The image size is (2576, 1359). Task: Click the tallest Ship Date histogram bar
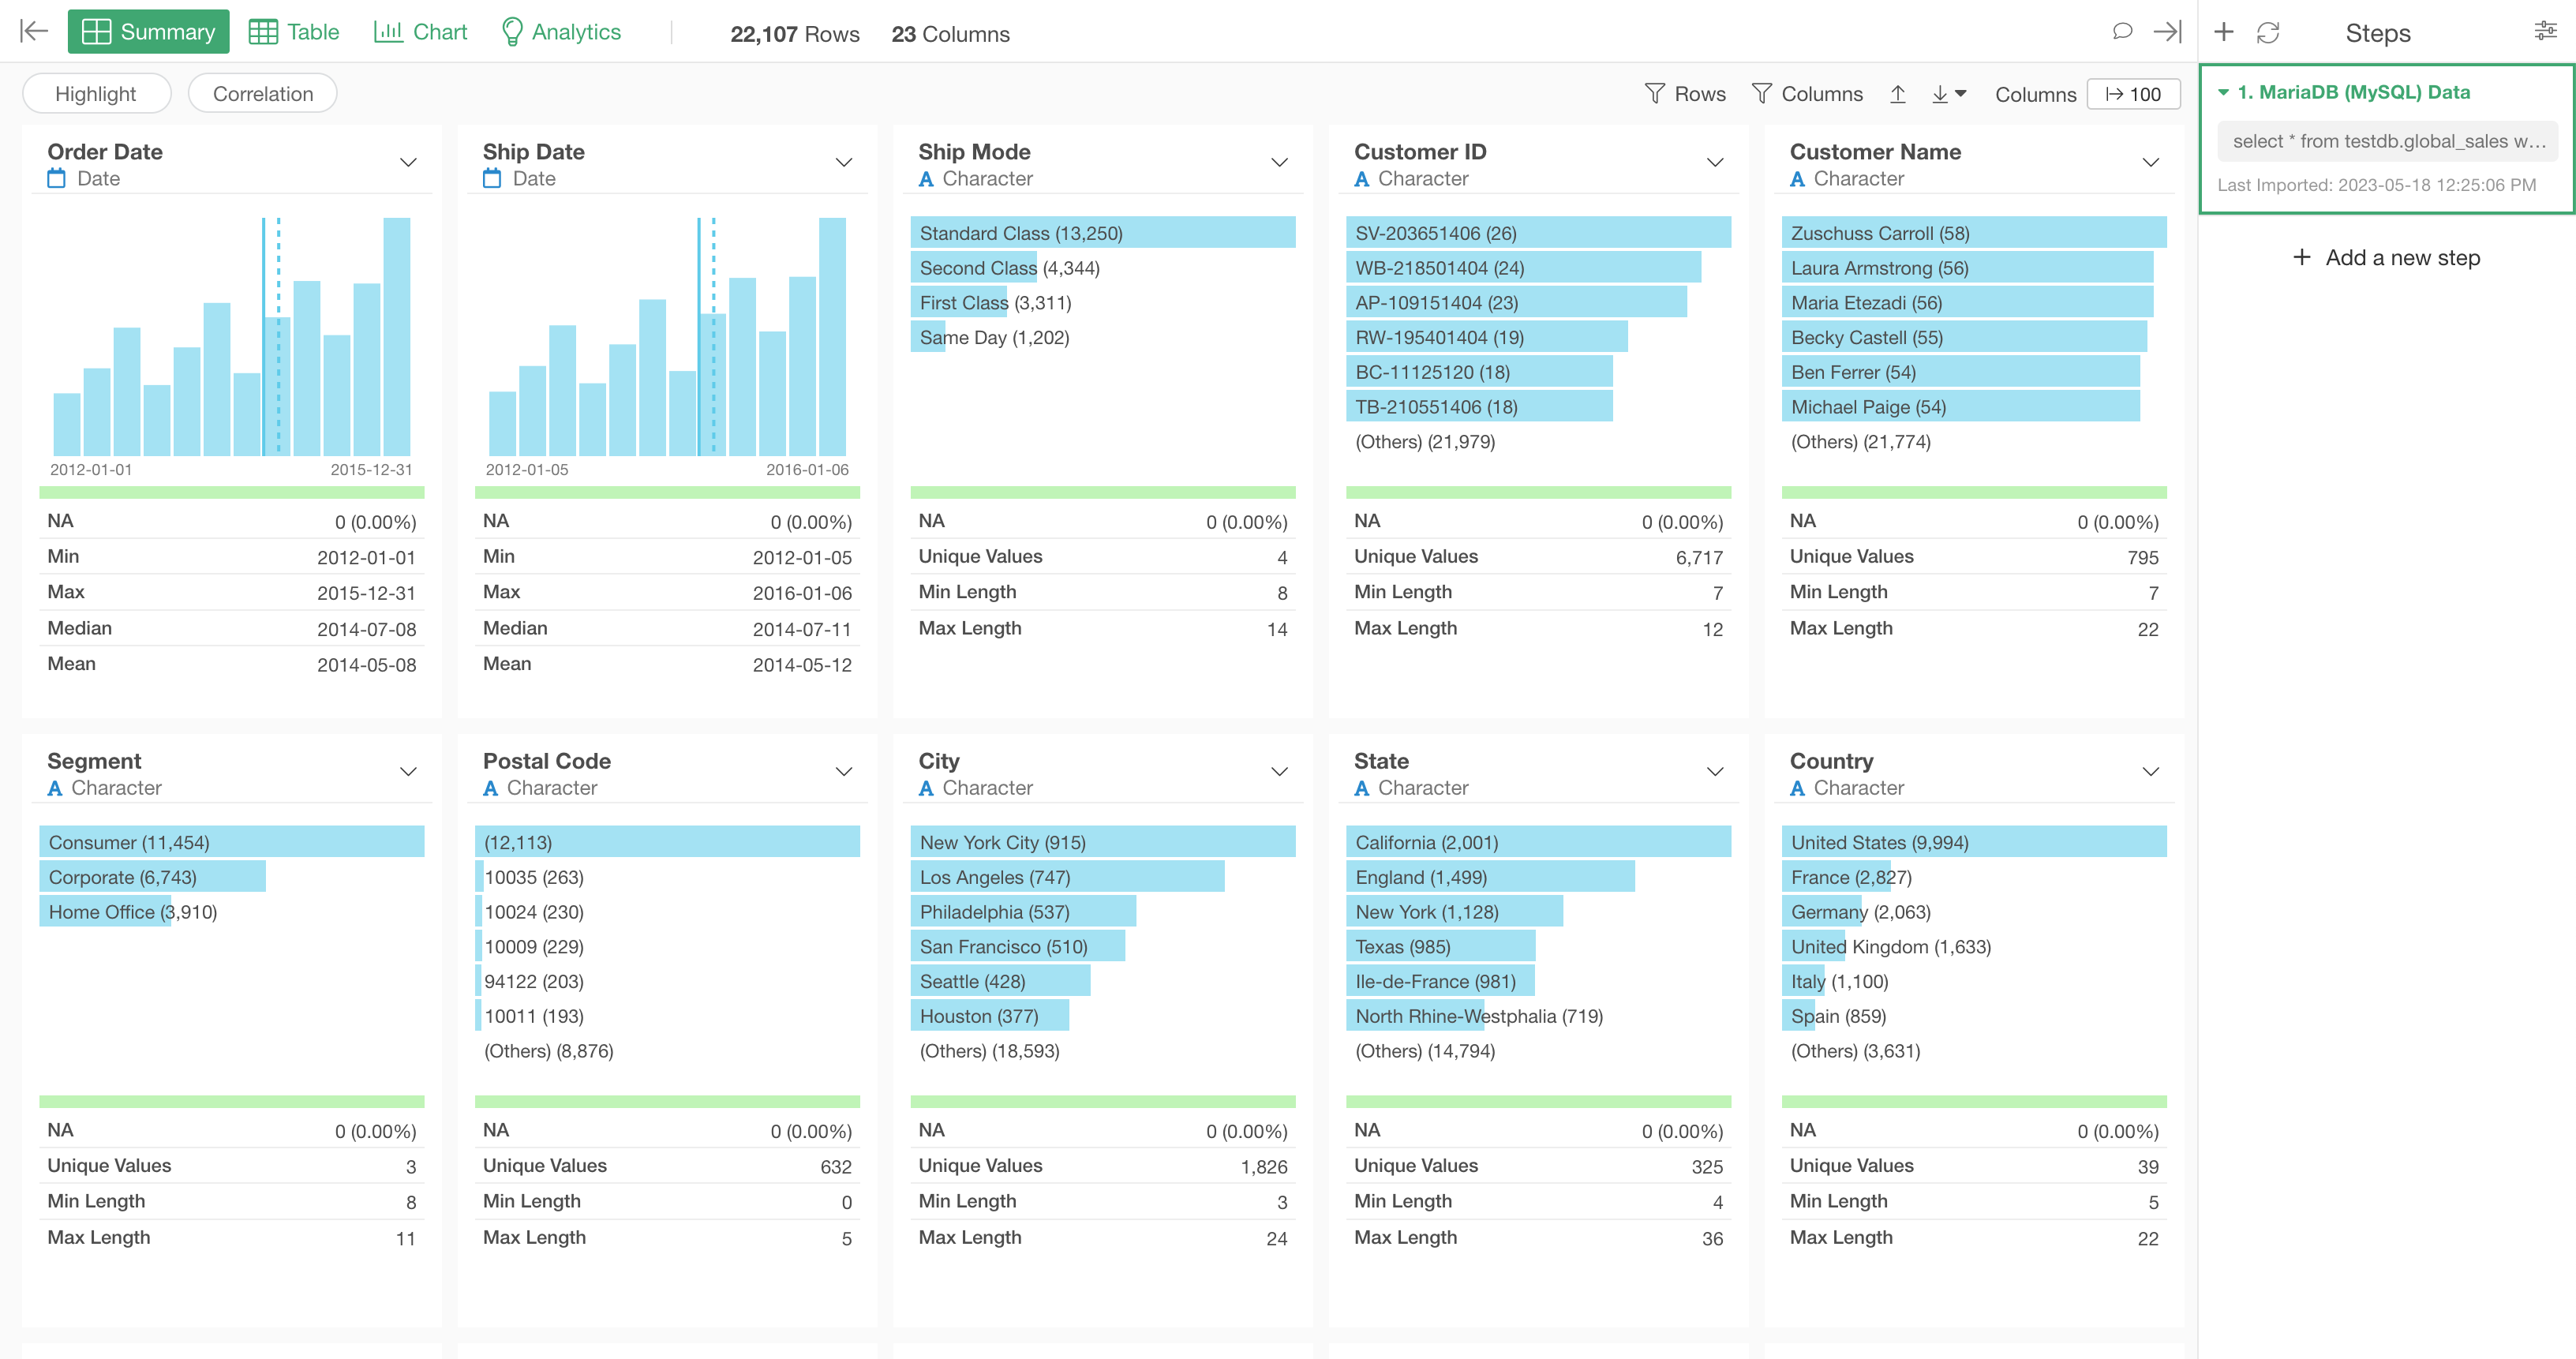(x=832, y=337)
